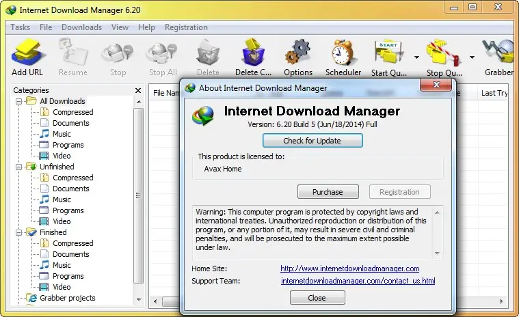Click the download list left scroll arrow
The width and height of the screenshot is (519, 317).
click(x=156, y=301)
